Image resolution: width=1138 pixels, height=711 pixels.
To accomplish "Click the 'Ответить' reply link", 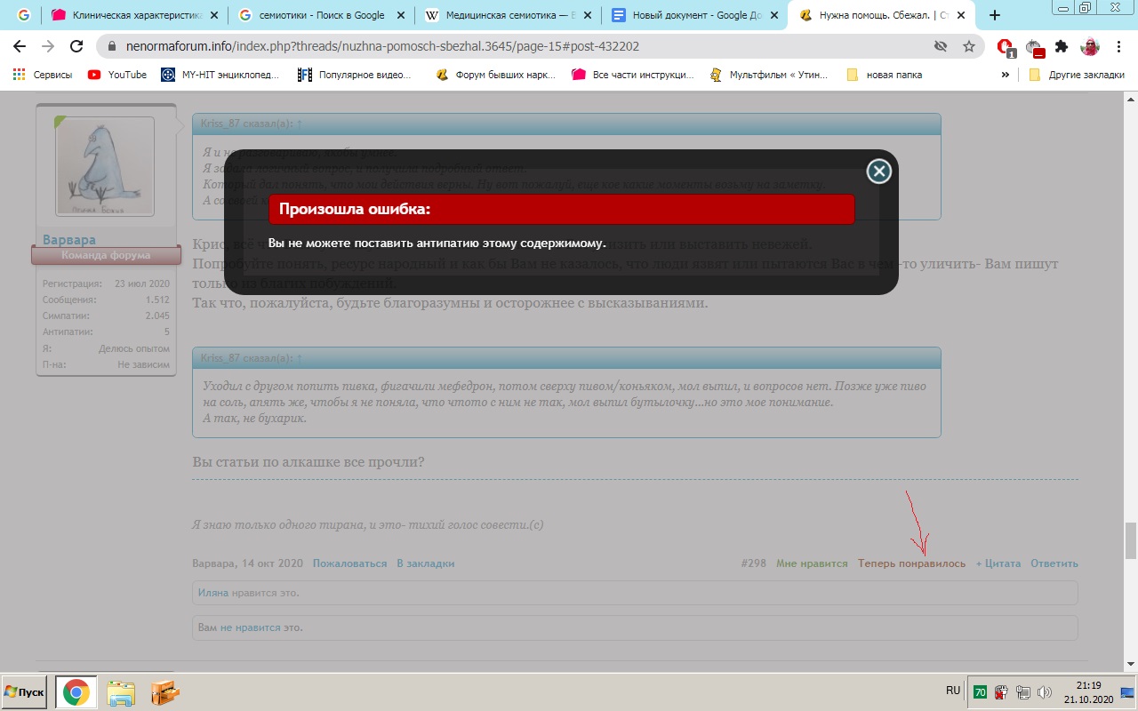I will 1054,563.
